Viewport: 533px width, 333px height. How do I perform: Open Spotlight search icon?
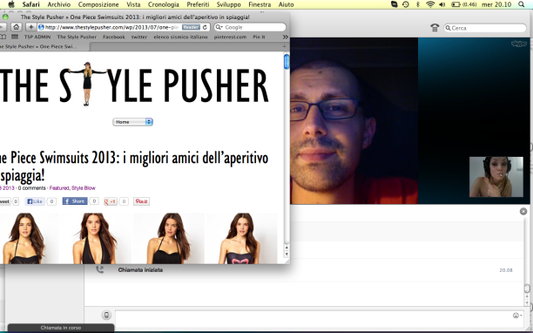[522, 4]
